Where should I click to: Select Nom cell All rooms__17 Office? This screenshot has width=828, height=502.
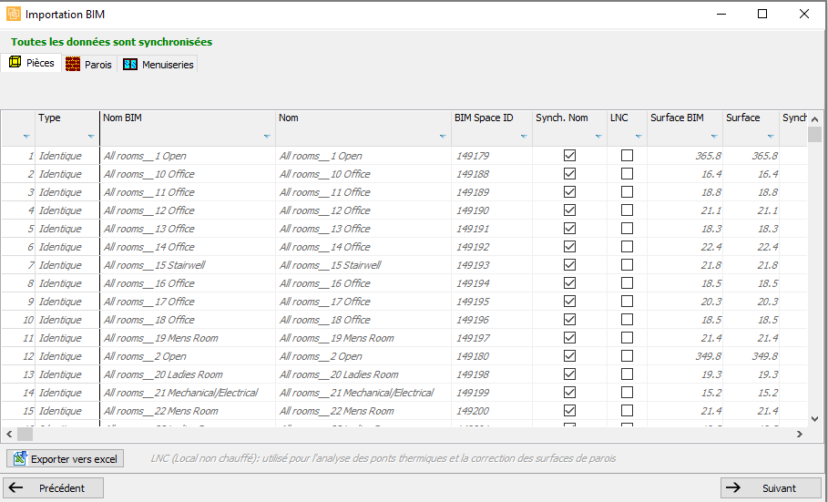363,302
